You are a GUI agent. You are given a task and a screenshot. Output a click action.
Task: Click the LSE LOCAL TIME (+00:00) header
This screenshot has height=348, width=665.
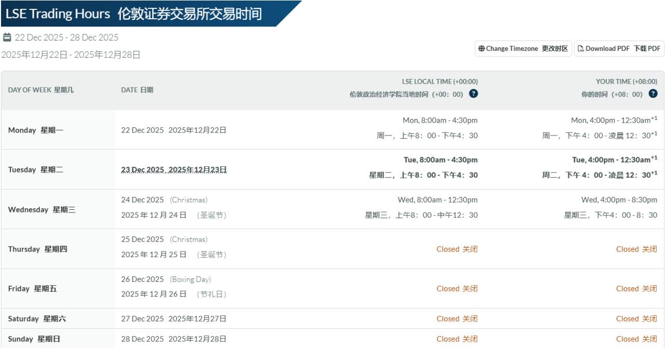click(x=440, y=82)
